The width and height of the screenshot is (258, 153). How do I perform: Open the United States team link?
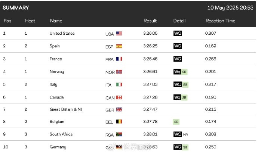point(62,33)
